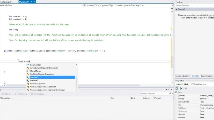Viewport: 214px width, 120px height.
Task: Toggle the 0 Errors filter
Action: click(x=6, y=94)
